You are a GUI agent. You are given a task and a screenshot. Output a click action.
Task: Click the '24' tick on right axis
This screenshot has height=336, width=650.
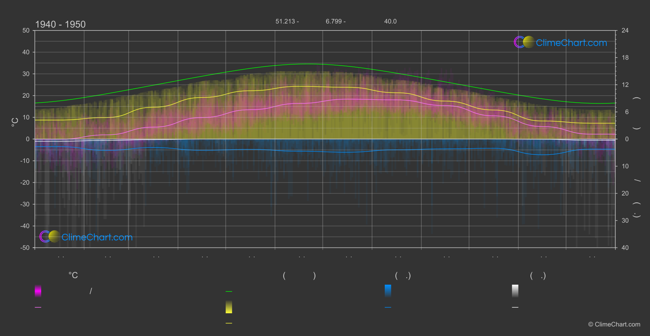[x=625, y=31]
